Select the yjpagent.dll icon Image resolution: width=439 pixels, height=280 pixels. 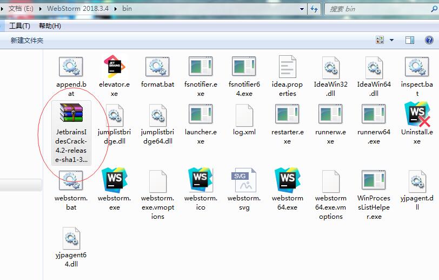[x=417, y=181]
